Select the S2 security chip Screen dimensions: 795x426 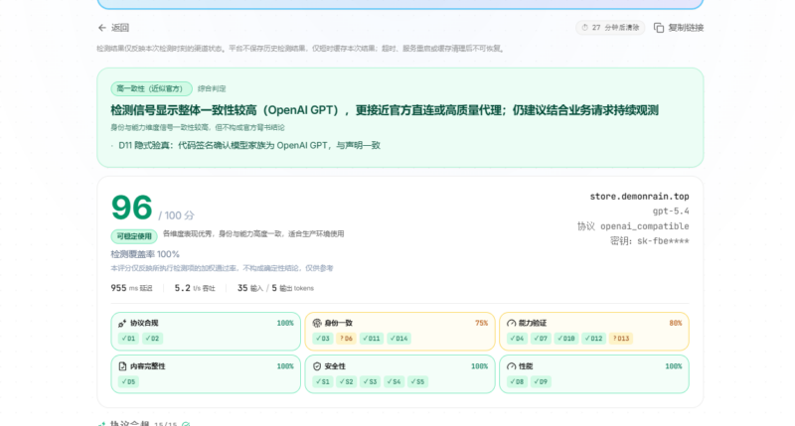point(346,382)
